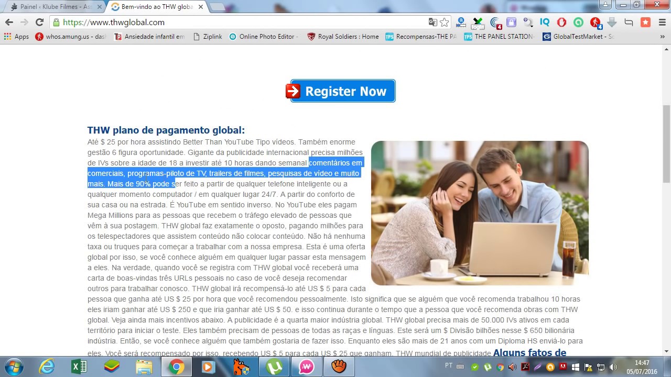This screenshot has height=377, width=671.
Task: Bookmark this page with the star
Action: pos(445,22)
